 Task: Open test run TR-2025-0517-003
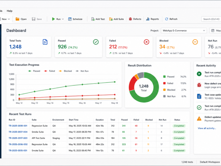point(18,138)
